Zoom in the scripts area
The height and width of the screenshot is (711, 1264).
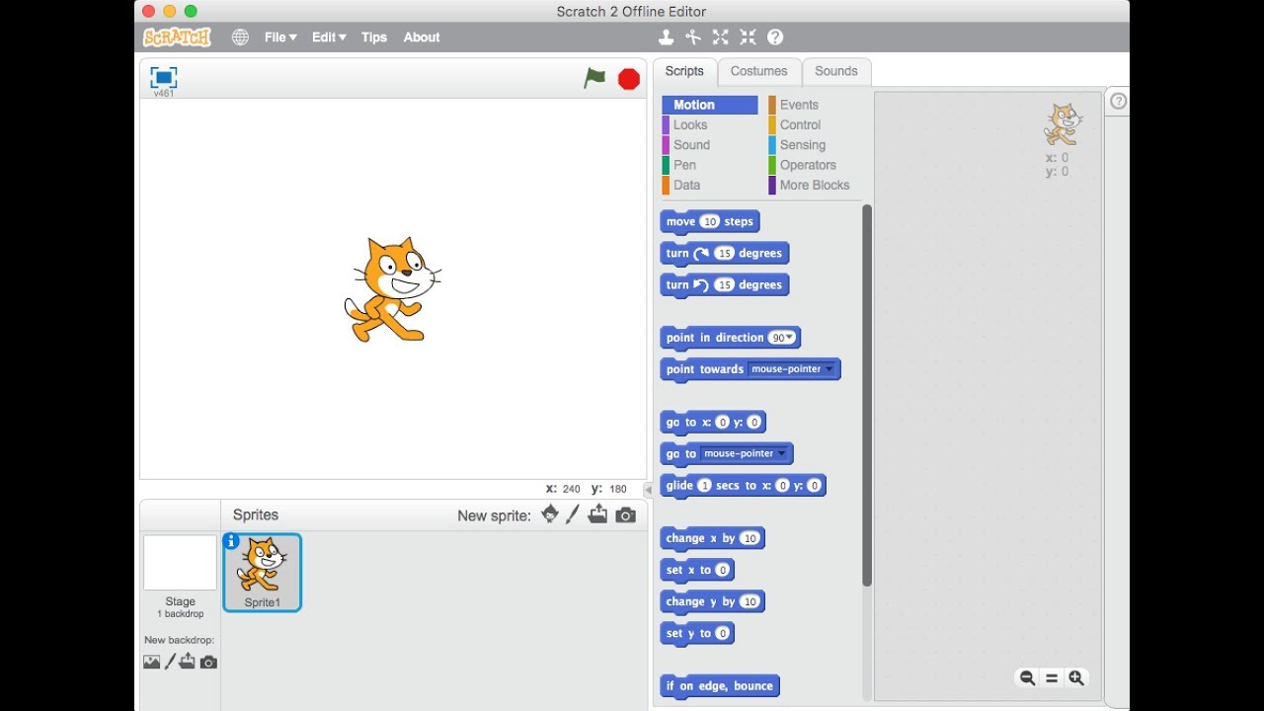[1076, 678]
